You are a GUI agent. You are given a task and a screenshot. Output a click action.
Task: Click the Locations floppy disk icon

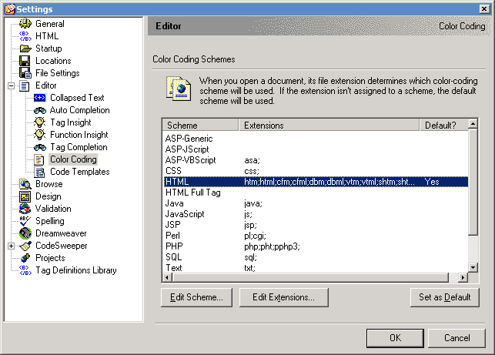[x=25, y=61]
